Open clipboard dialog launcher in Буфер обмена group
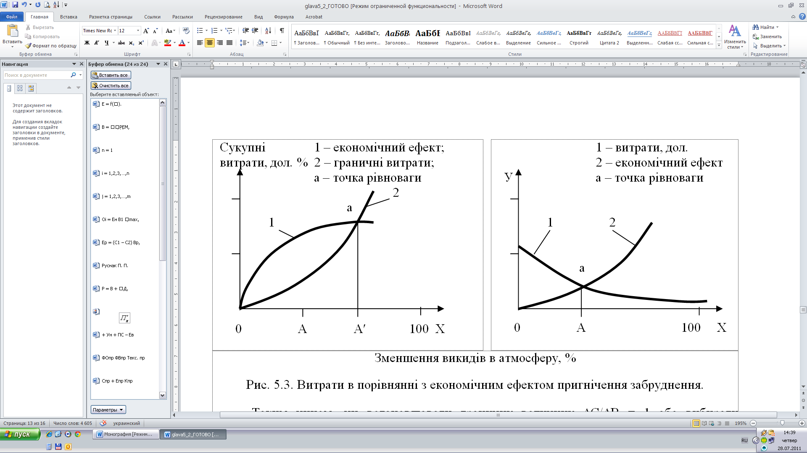Viewport: 807px width, 453px height. (x=76, y=55)
